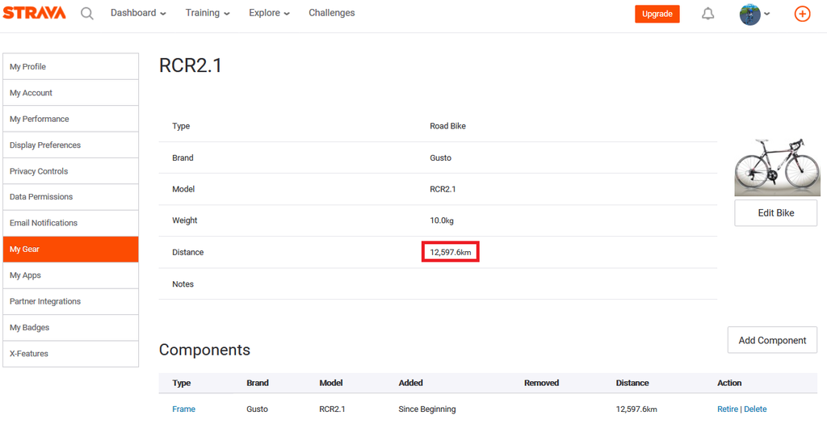Viewport: 827px width, 424px height.
Task: Click the RCR2.1 page heading
Action: point(191,66)
